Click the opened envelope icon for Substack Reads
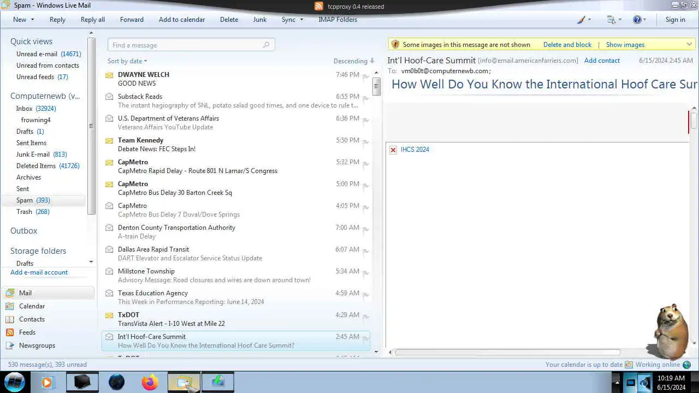699x393 pixels. tap(109, 97)
